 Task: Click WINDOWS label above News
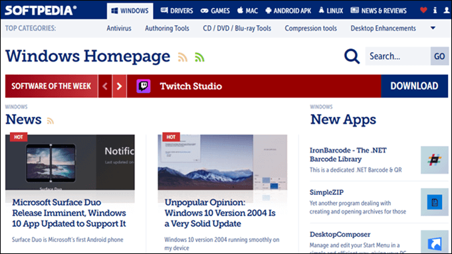coord(16,107)
